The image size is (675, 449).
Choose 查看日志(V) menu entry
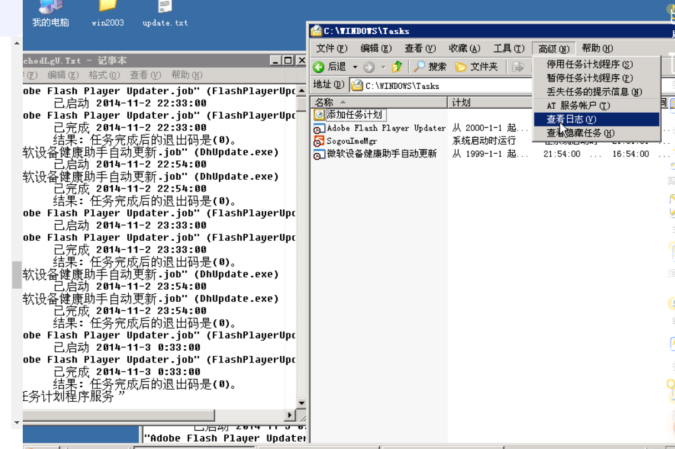597,119
